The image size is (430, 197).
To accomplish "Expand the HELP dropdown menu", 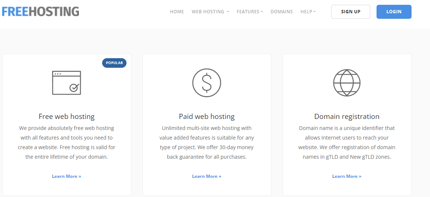I will click(308, 12).
